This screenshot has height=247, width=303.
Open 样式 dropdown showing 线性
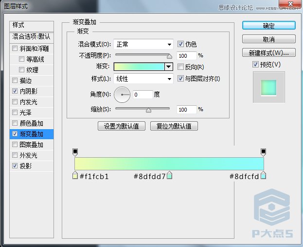coord(143,79)
